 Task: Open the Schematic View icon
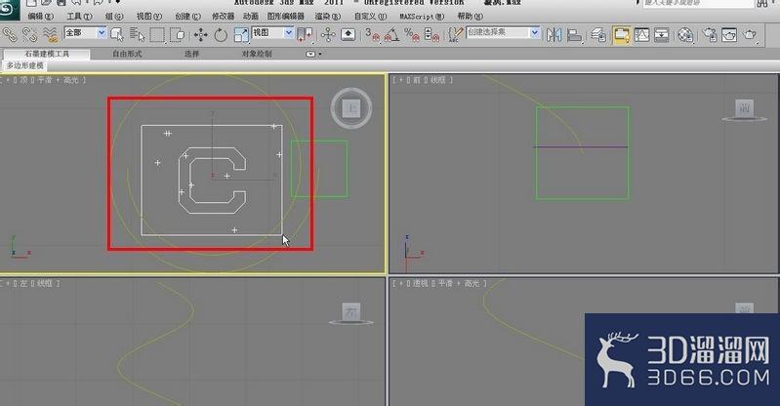click(x=662, y=35)
